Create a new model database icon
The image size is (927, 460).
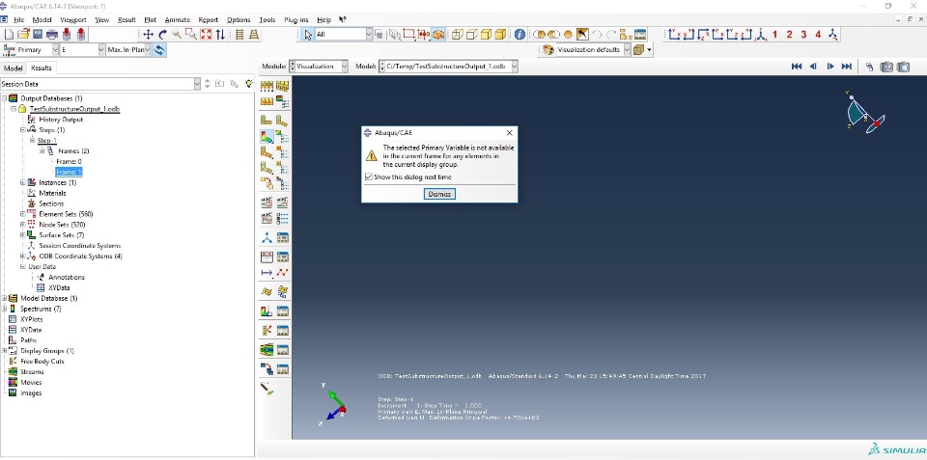pos(9,35)
